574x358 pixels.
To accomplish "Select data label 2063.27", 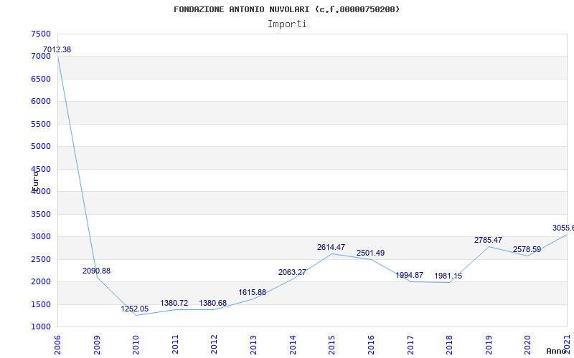I will tap(292, 273).
